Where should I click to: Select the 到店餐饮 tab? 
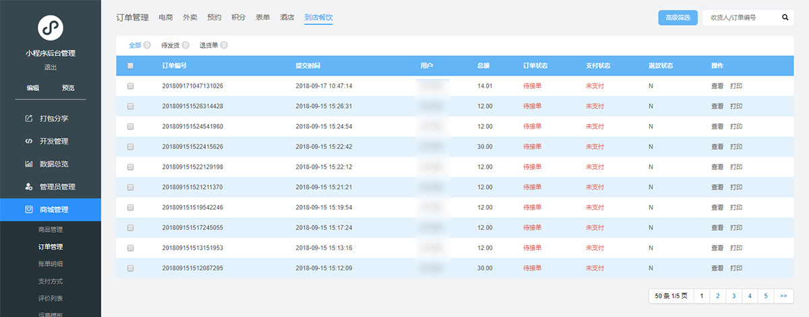point(318,18)
